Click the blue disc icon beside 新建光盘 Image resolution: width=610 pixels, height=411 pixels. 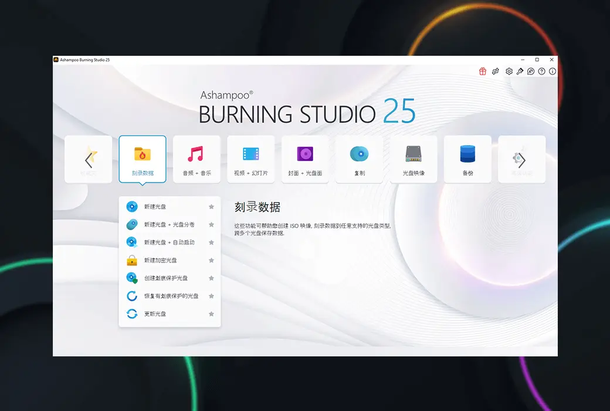pyautogui.click(x=132, y=207)
